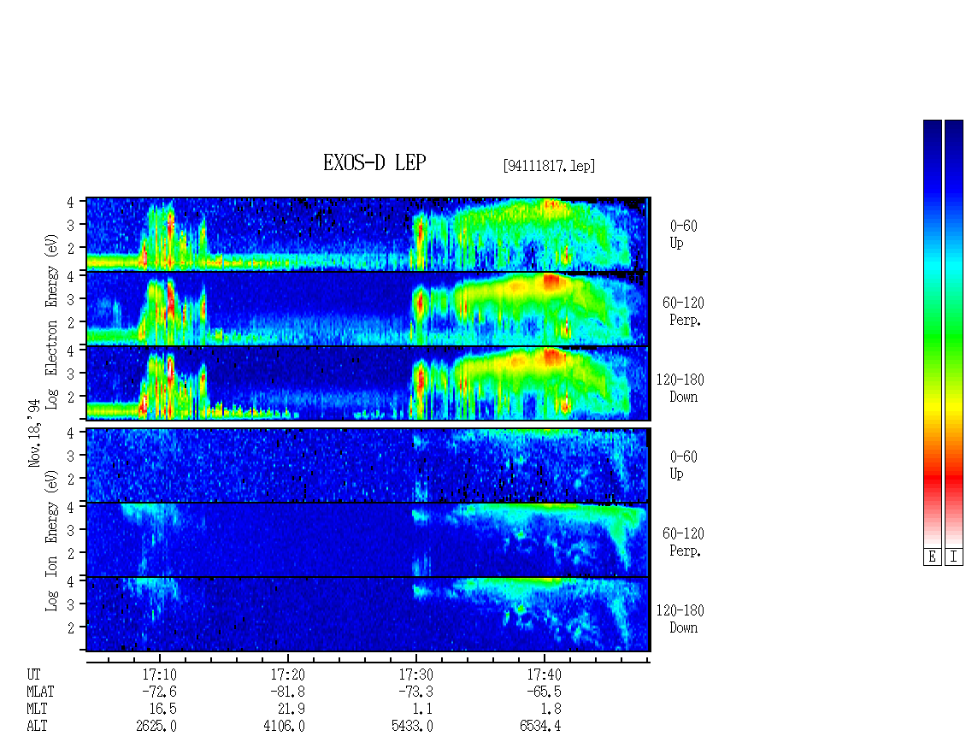
Task: Click the 0-60 Up label beside electron panel
Action: pyautogui.click(x=683, y=234)
